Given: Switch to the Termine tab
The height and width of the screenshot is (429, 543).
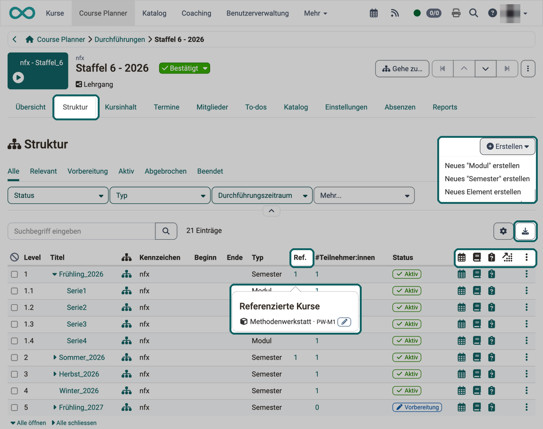Looking at the screenshot, I should [167, 107].
